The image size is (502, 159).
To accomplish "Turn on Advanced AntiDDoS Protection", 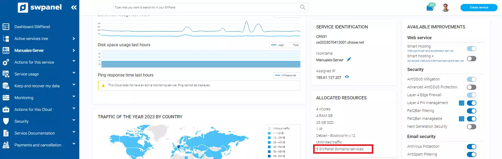I will point(471,87).
